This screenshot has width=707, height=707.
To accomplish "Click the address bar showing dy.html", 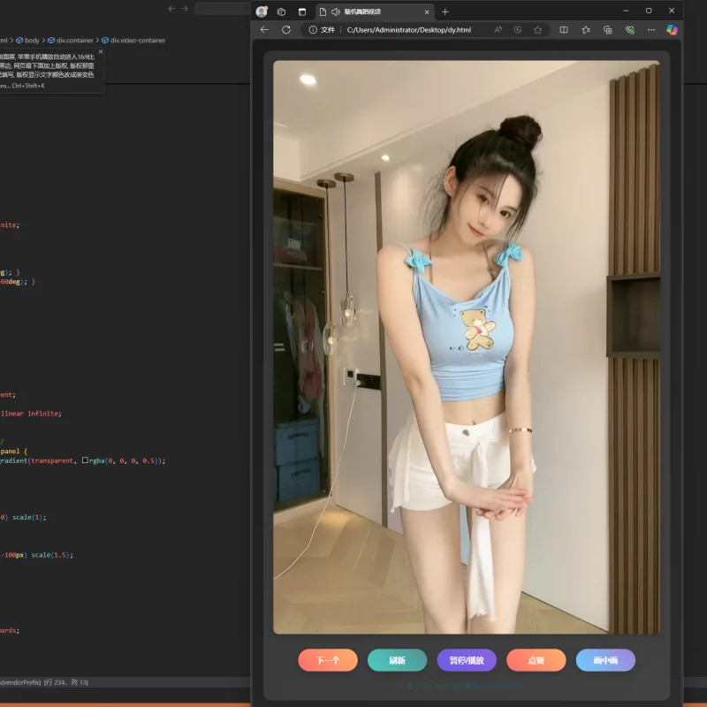I will [408, 30].
